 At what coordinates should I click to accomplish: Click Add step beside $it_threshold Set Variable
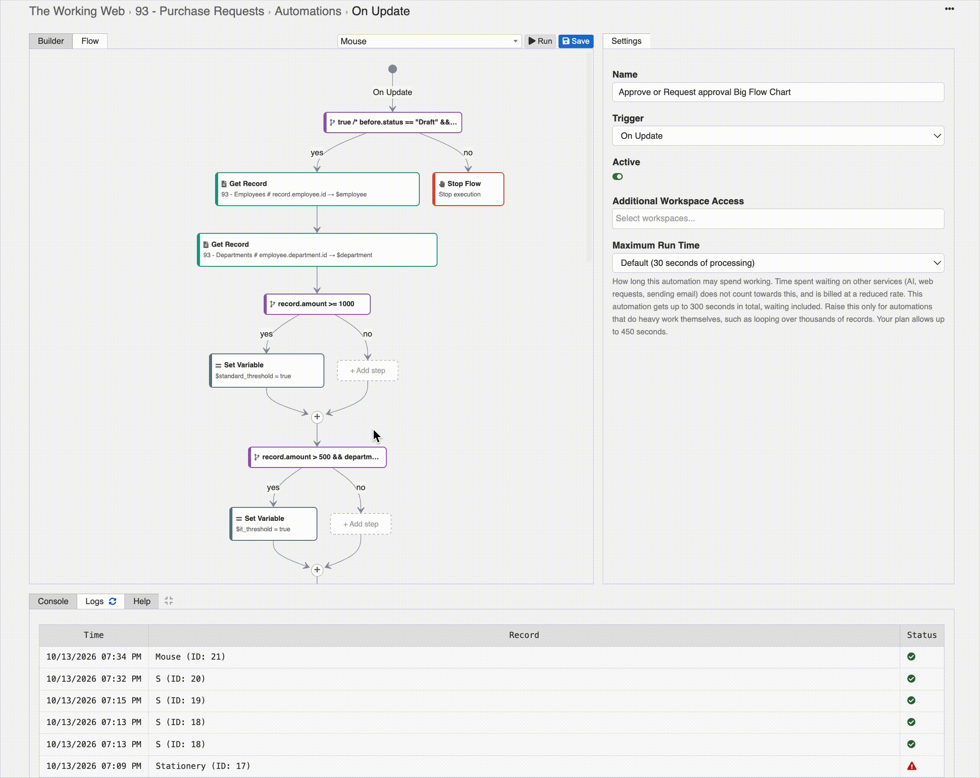coord(360,524)
